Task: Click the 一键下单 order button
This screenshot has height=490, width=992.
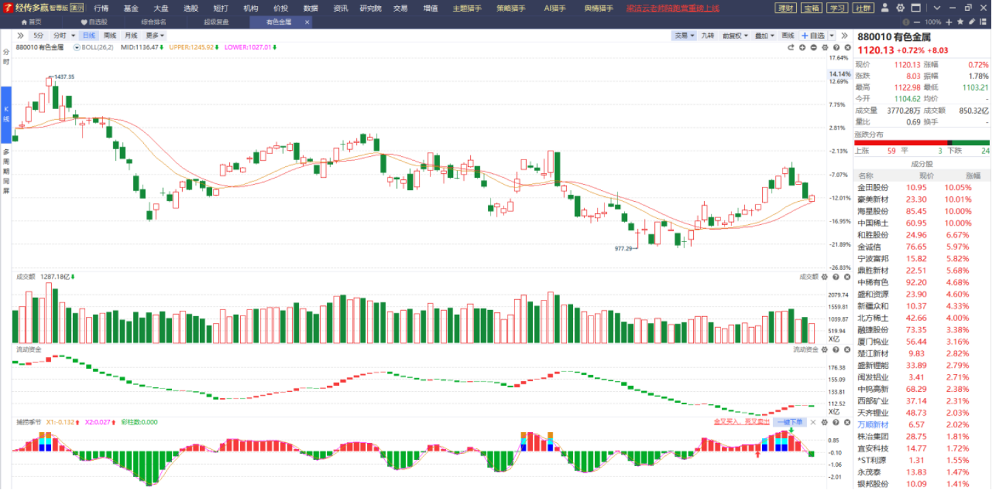Action: (x=789, y=423)
